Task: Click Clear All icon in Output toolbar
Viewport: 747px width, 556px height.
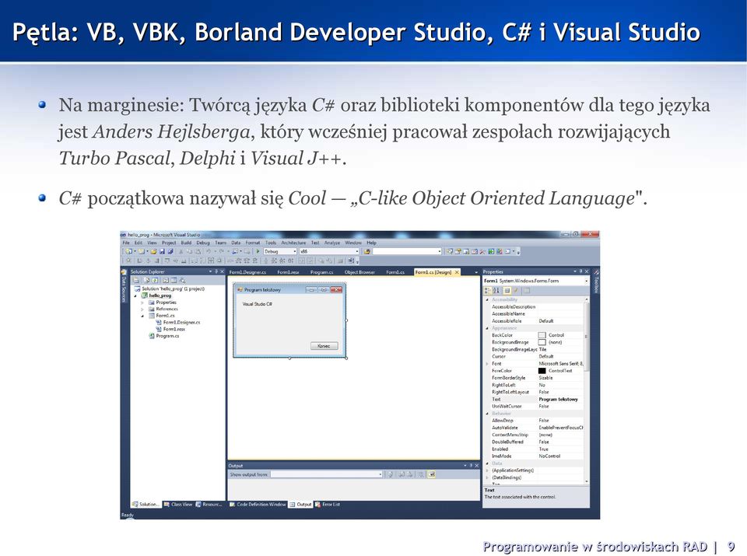Action: [420, 474]
